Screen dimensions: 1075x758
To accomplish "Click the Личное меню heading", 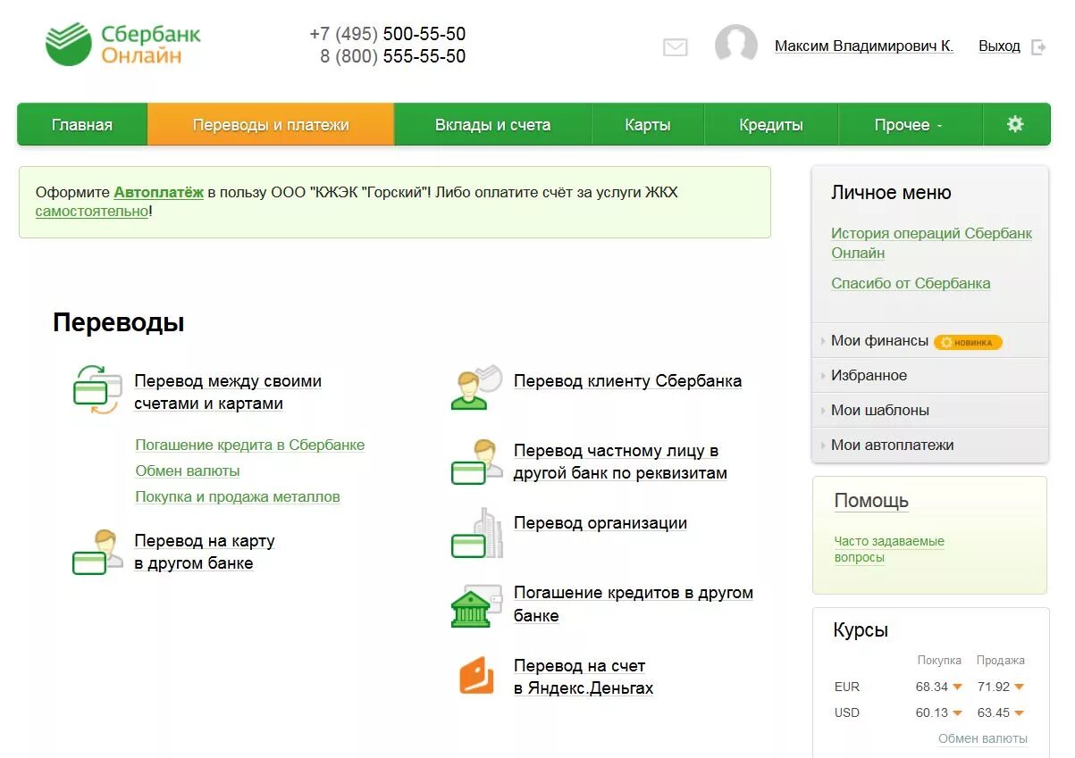I will click(x=891, y=192).
